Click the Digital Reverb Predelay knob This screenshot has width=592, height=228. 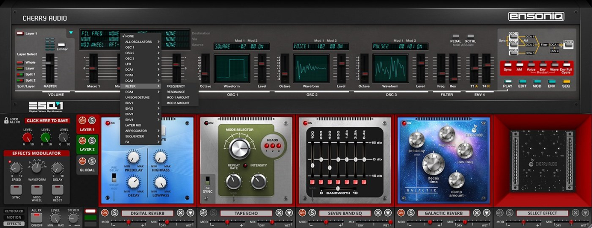click(x=133, y=157)
